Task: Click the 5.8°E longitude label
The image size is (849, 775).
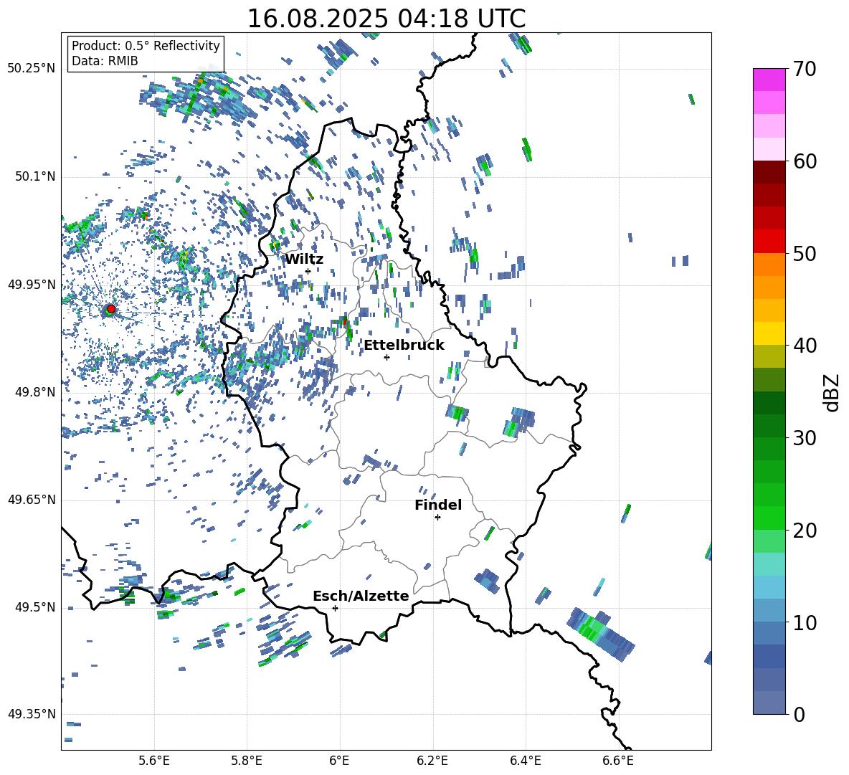Action: click(x=247, y=761)
